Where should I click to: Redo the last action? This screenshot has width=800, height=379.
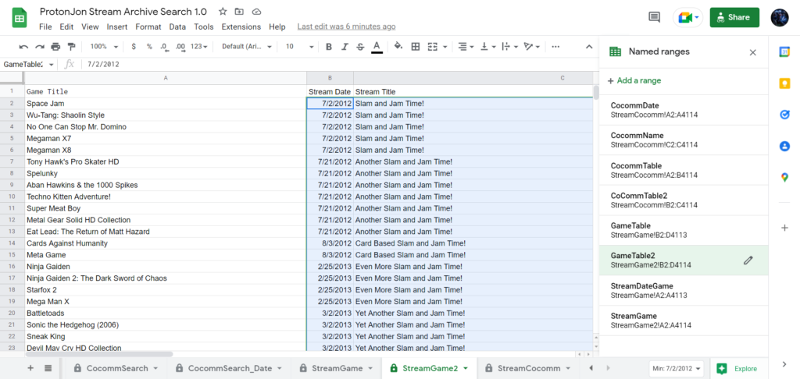pos(40,46)
